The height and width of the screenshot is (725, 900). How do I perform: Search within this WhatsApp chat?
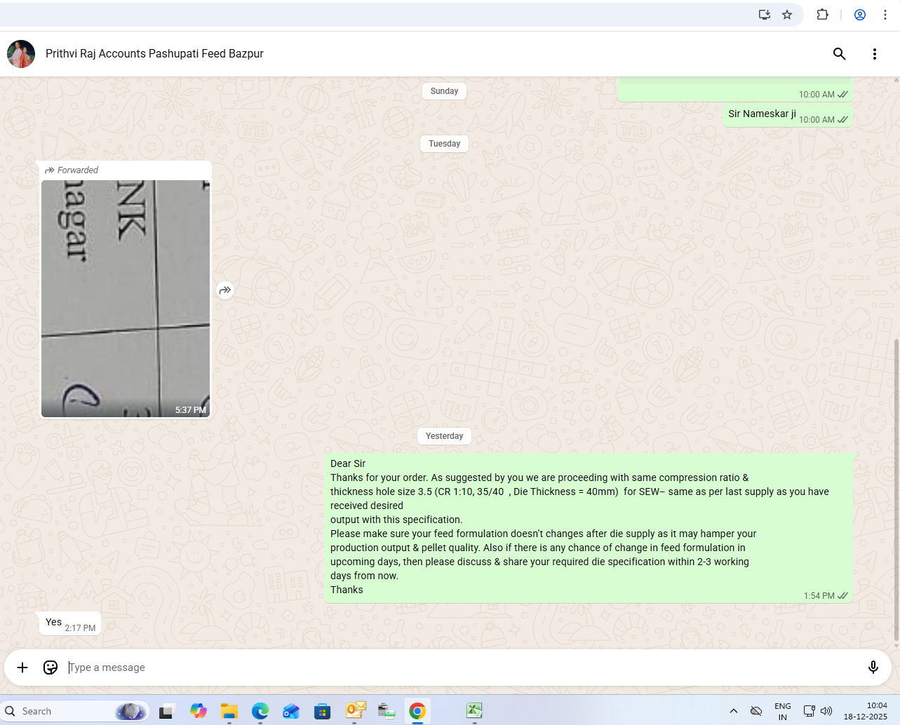tap(839, 54)
